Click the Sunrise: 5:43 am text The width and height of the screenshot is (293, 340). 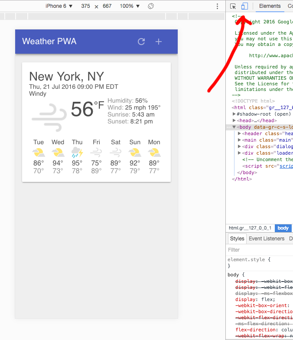pyautogui.click(x=131, y=114)
